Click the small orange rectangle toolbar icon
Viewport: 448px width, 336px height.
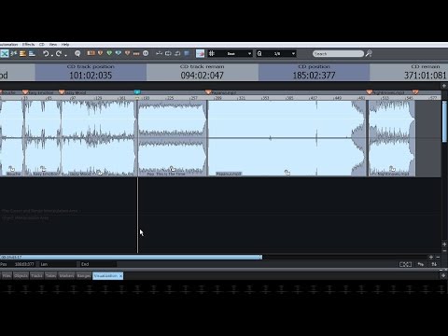pyautogui.click(x=136, y=54)
